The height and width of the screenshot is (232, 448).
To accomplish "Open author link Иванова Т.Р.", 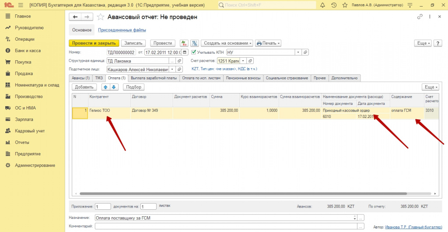I will coord(413,227).
